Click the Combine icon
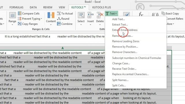The width and height of the screenshot is (185, 104). click(x=59, y=24)
